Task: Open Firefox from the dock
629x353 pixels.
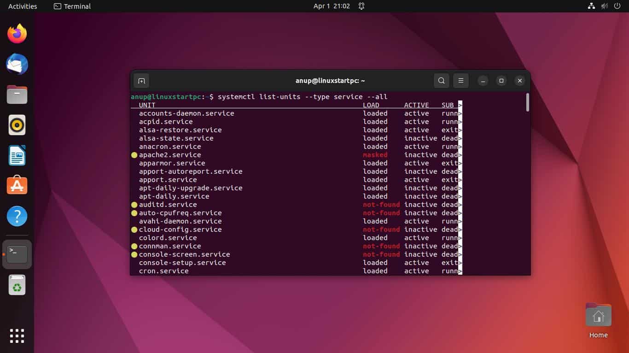Action: click(17, 33)
